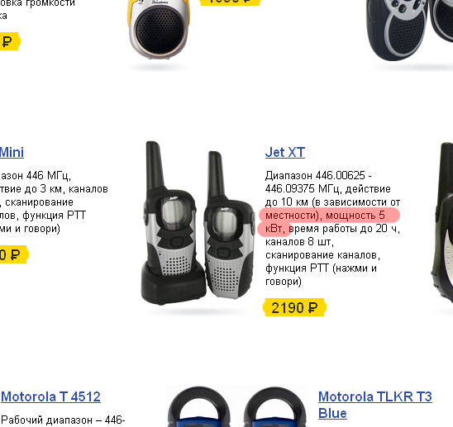The image size is (453, 427).
Task: Open the Jet XT product link
Action: click(285, 152)
